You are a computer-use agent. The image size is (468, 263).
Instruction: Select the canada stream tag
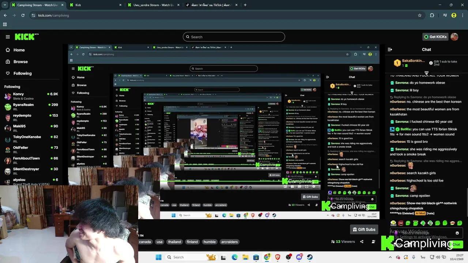pyautogui.click(x=145, y=242)
